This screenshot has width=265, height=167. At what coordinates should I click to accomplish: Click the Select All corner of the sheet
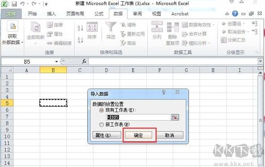coord(7,70)
